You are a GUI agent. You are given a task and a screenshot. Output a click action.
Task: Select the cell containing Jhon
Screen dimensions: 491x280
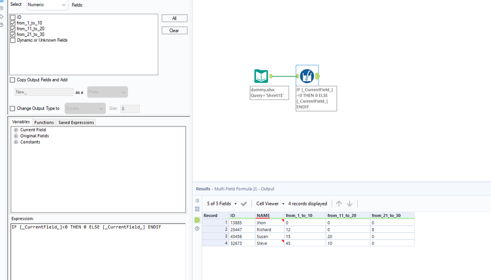(270, 223)
